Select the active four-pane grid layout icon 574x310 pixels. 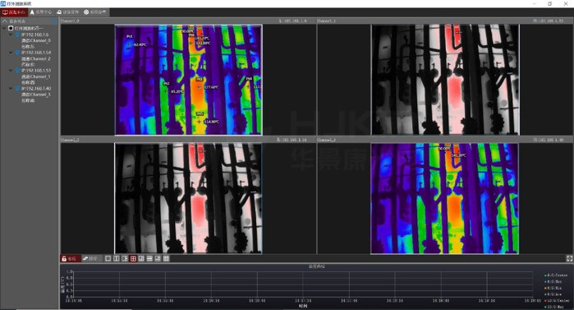(x=133, y=259)
